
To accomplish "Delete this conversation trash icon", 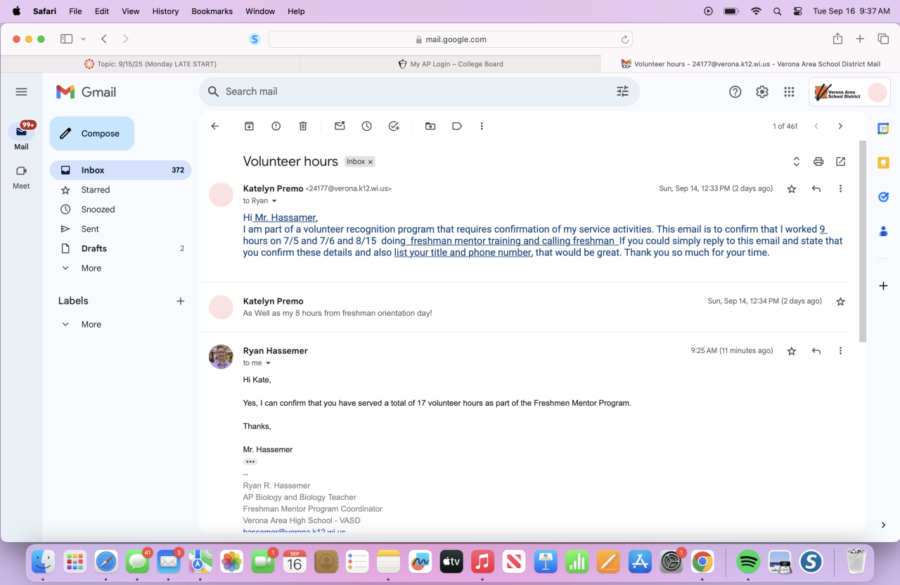I will point(303,126).
